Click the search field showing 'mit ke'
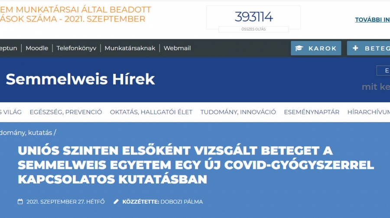This screenshot has width=390, height=218. [x=376, y=87]
